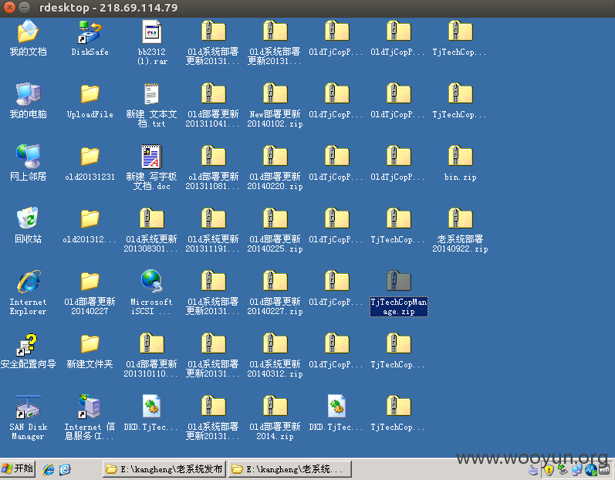Launch Internet Explorer from the desktop
The image size is (615, 480).
click(x=29, y=292)
